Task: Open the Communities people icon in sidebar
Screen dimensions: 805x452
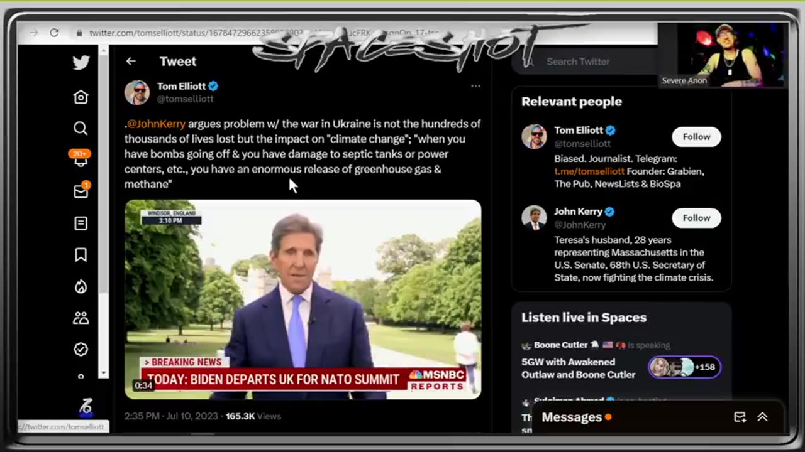Action: pyautogui.click(x=80, y=318)
